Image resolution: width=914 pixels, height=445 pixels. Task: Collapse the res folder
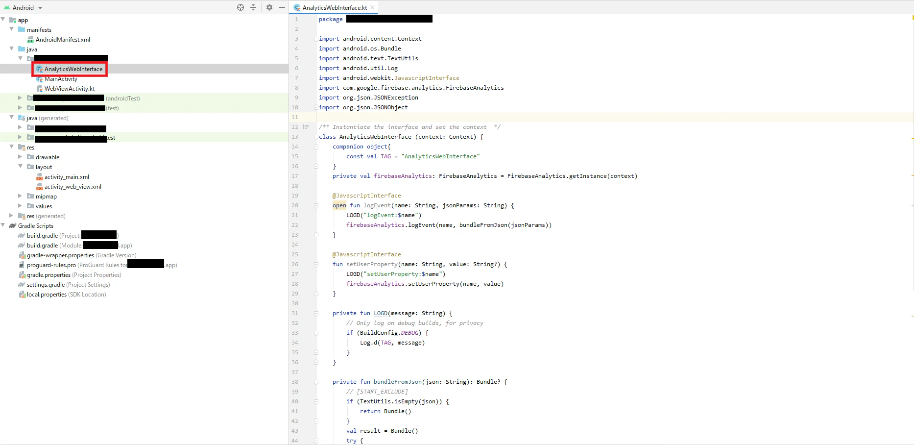12,147
